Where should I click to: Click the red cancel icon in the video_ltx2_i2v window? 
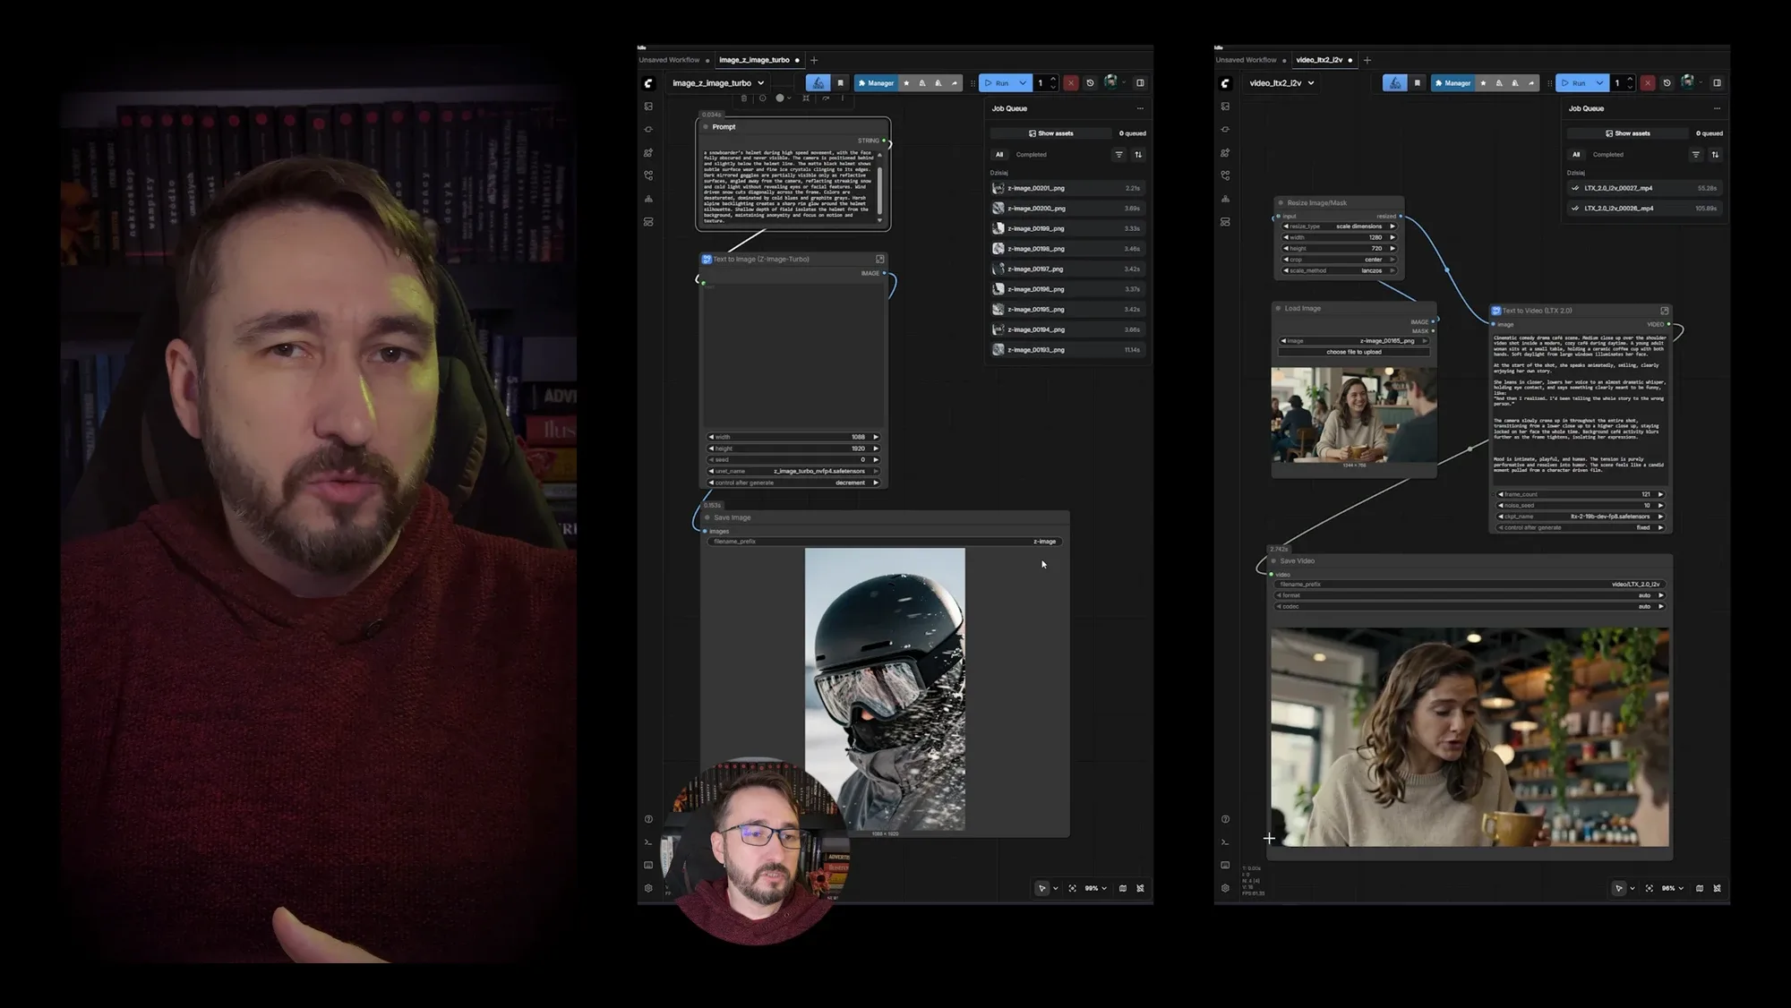(1647, 83)
